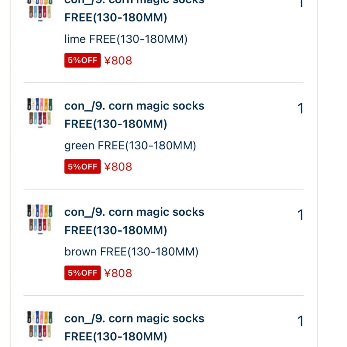Screen dimensions: 347x347
Task: Open the lime socks product thumbnail
Action: click(40, 10)
